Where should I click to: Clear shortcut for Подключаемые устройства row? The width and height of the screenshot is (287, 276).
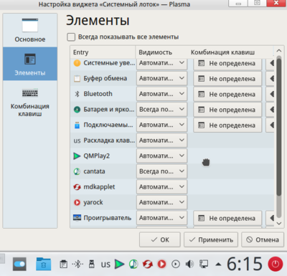(x=270, y=125)
